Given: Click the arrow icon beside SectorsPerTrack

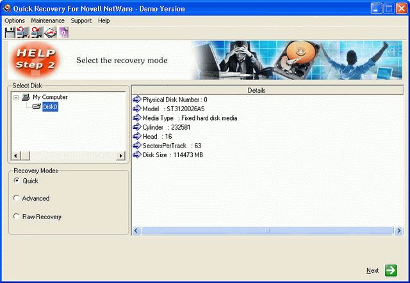Looking at the screenshot, I should coord(136,145).
